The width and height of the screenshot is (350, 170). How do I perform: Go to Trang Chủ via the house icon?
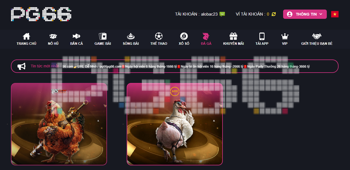26,36
